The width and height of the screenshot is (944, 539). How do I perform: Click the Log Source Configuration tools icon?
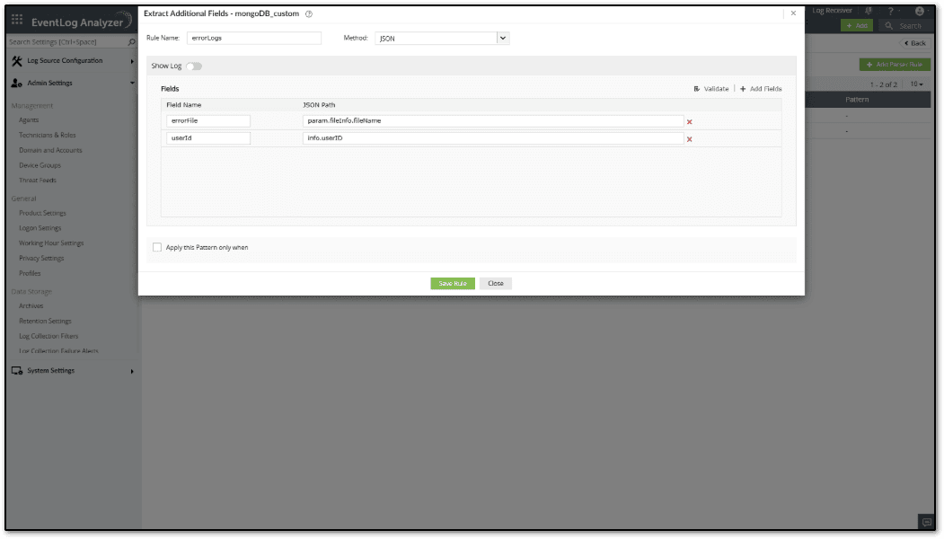[17, 61]
